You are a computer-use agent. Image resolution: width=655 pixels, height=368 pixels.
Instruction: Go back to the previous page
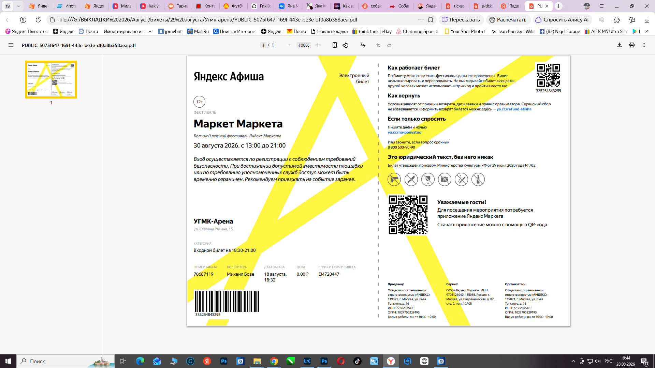8,20
